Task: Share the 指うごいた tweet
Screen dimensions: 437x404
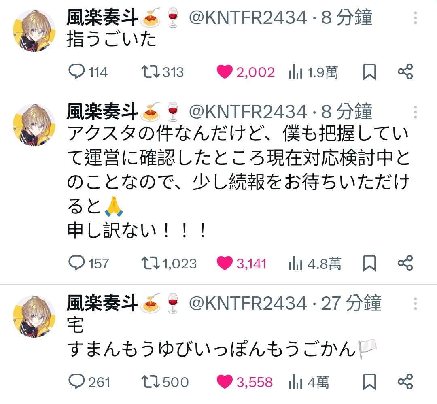Action: pyautogui.click(x=405, y=71)
